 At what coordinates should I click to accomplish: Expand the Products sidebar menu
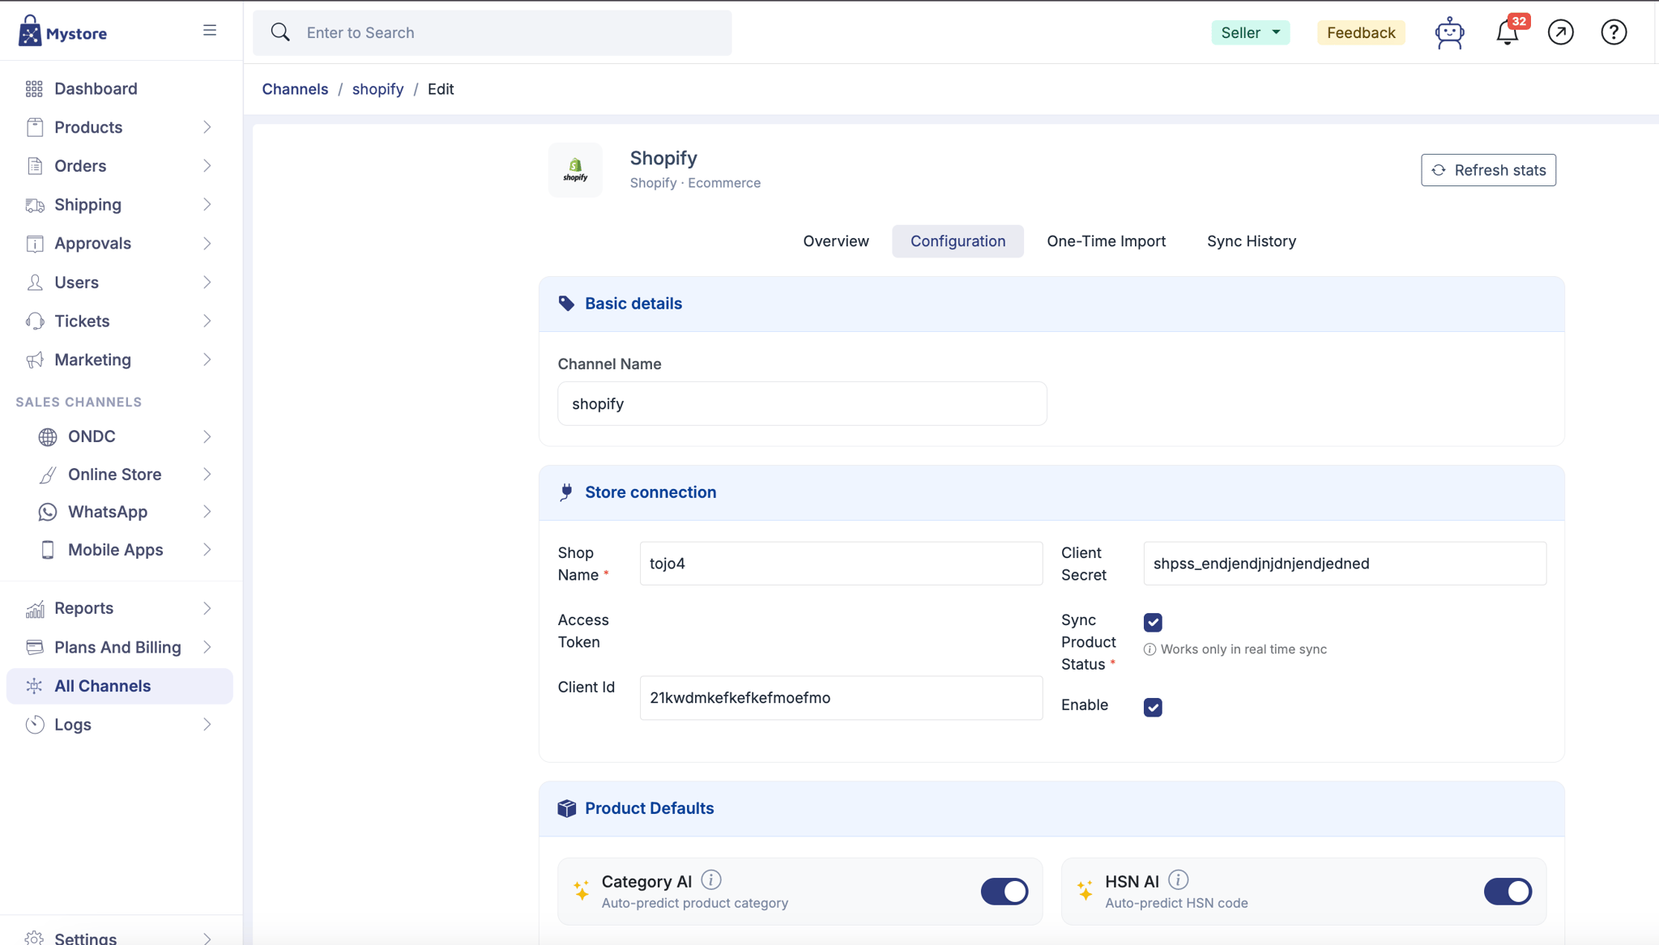coord(120,127)
